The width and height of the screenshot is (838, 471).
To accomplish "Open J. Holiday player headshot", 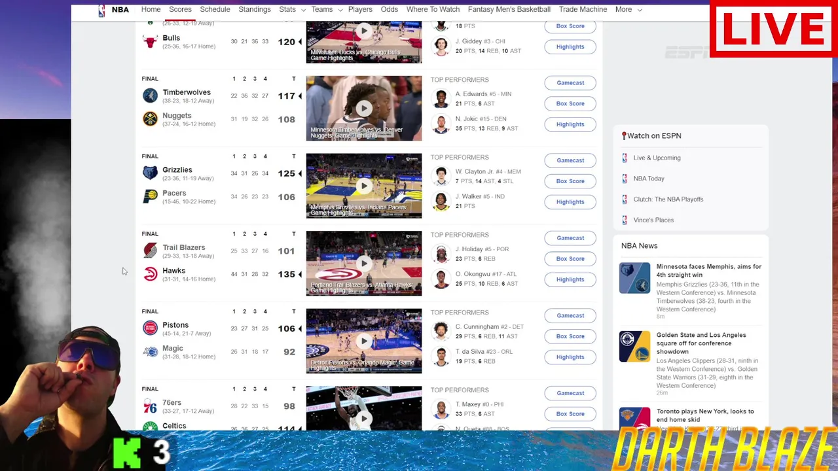I will click(441, 254).
